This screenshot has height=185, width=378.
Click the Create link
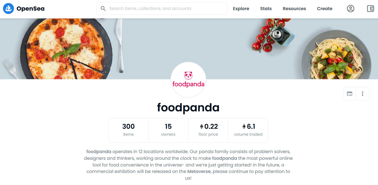pos(325,9)
